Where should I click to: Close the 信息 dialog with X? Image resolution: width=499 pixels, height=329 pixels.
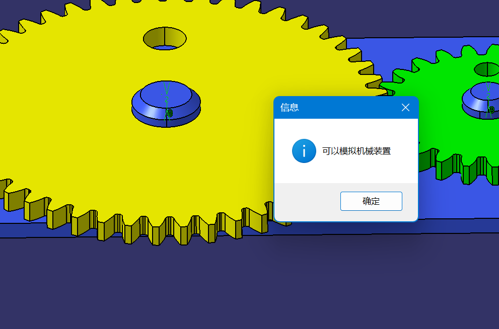click(x=405, y=107)
